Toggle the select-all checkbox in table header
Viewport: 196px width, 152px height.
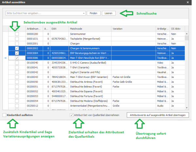point(17,29)
